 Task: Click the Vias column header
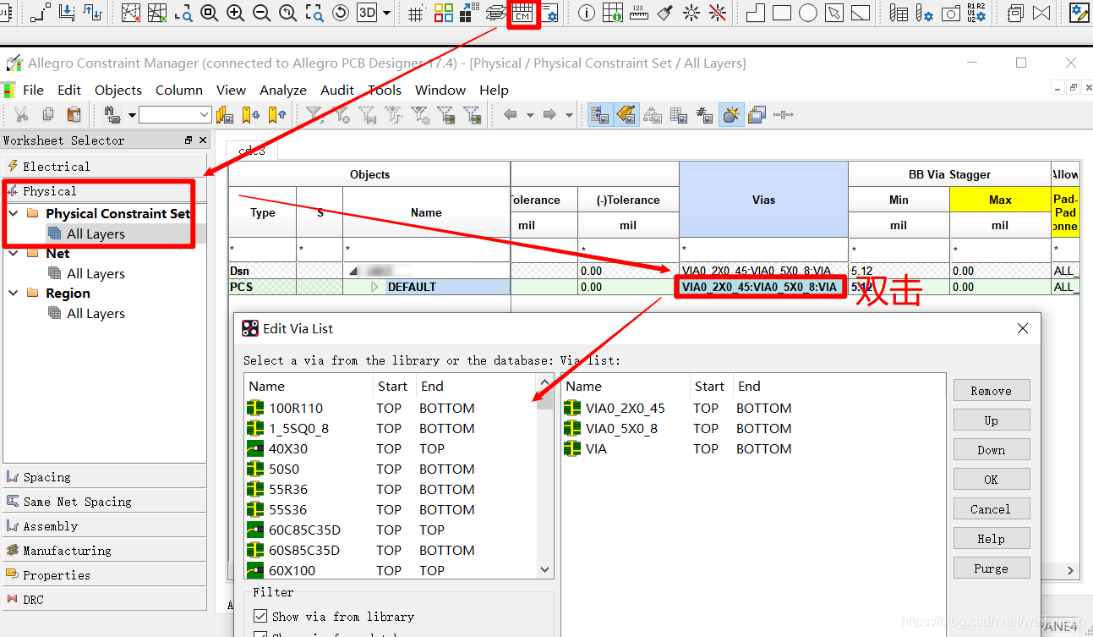click(763, 200)
